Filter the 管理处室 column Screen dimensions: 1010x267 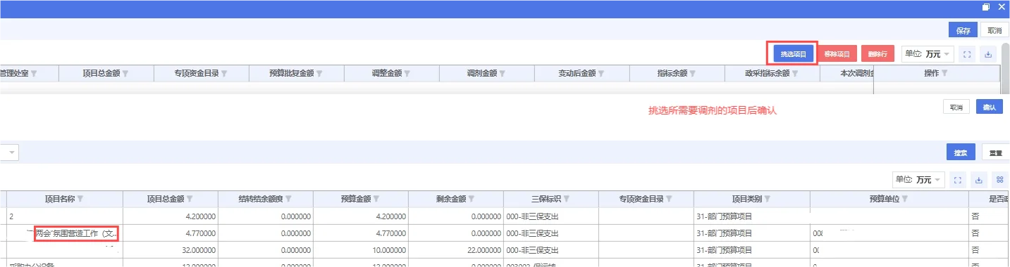tap(33, 73)
